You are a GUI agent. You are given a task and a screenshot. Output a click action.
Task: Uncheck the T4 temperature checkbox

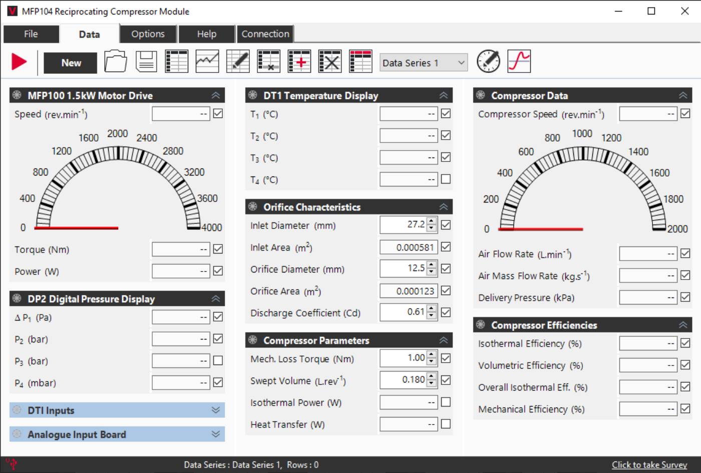click(445, 178)
